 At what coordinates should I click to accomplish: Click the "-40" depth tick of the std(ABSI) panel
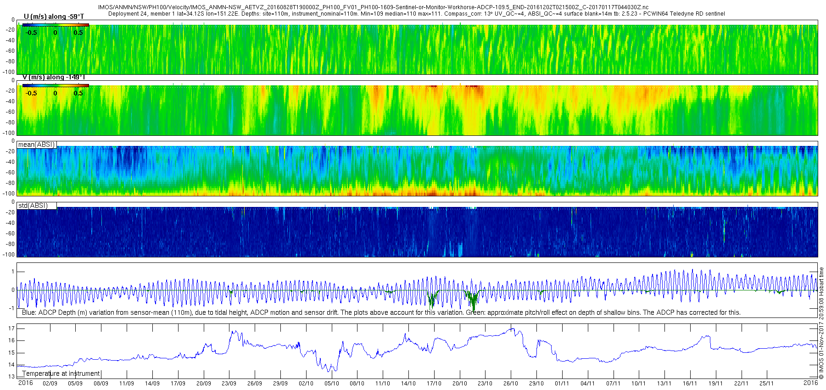coord(10,223)
